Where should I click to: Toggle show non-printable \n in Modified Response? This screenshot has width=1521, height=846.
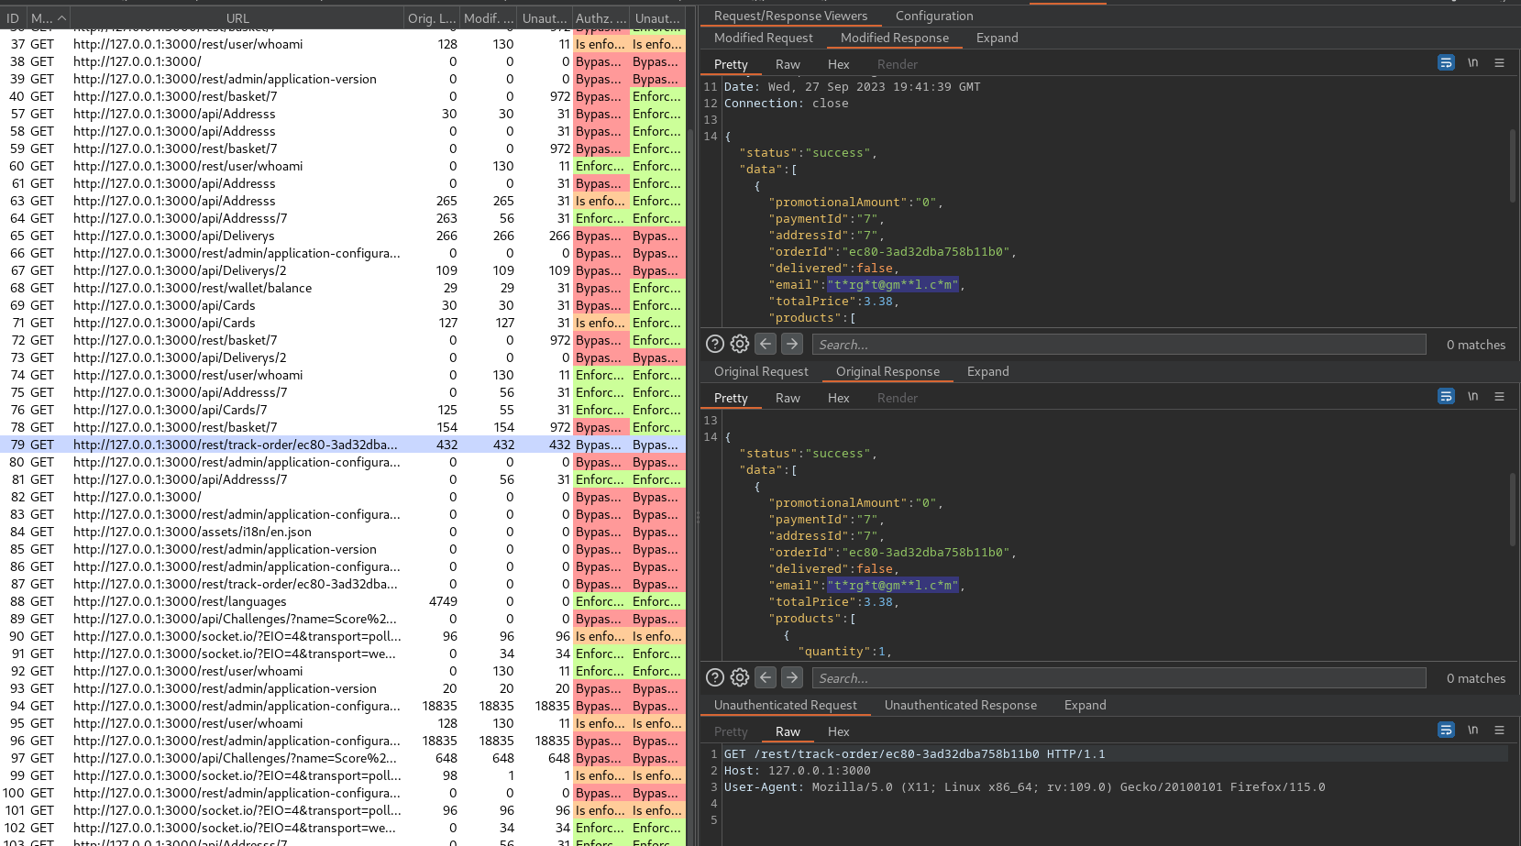tap(1472, 63)
